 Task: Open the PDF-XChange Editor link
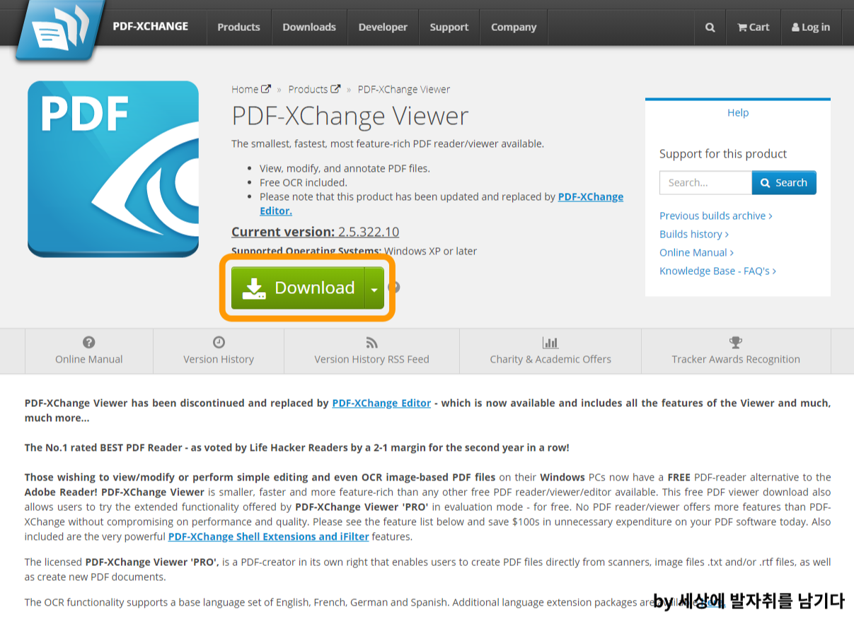coord(381,403)
